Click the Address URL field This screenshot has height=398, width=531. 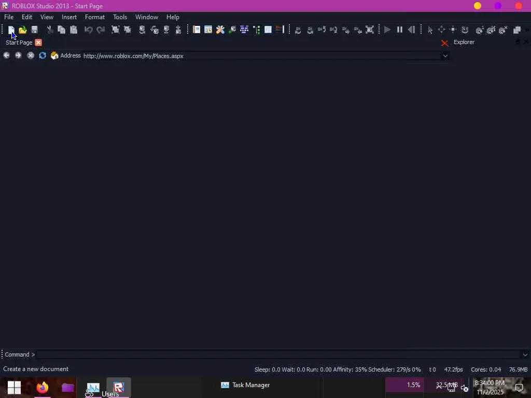coord(261,56)
